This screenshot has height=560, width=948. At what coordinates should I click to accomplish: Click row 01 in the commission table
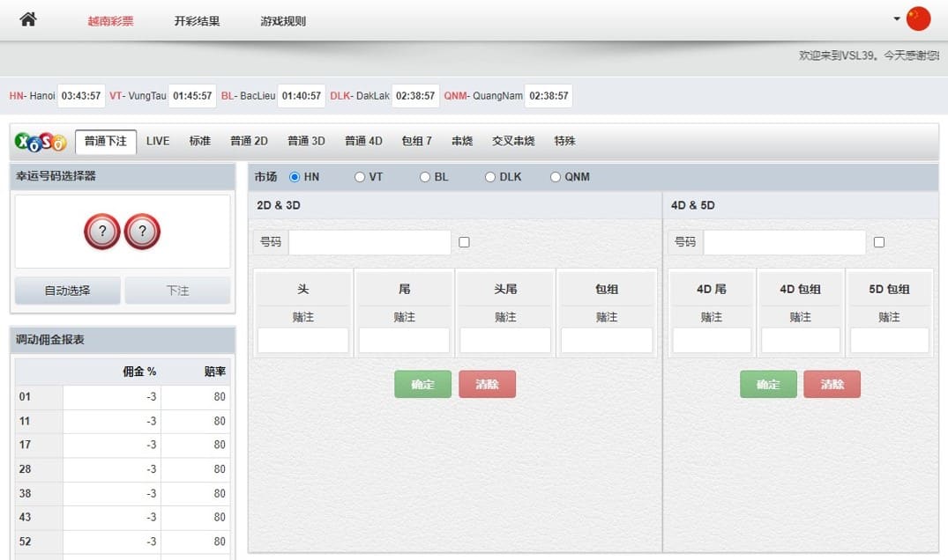pyautogui.click(x=123, y=397)
